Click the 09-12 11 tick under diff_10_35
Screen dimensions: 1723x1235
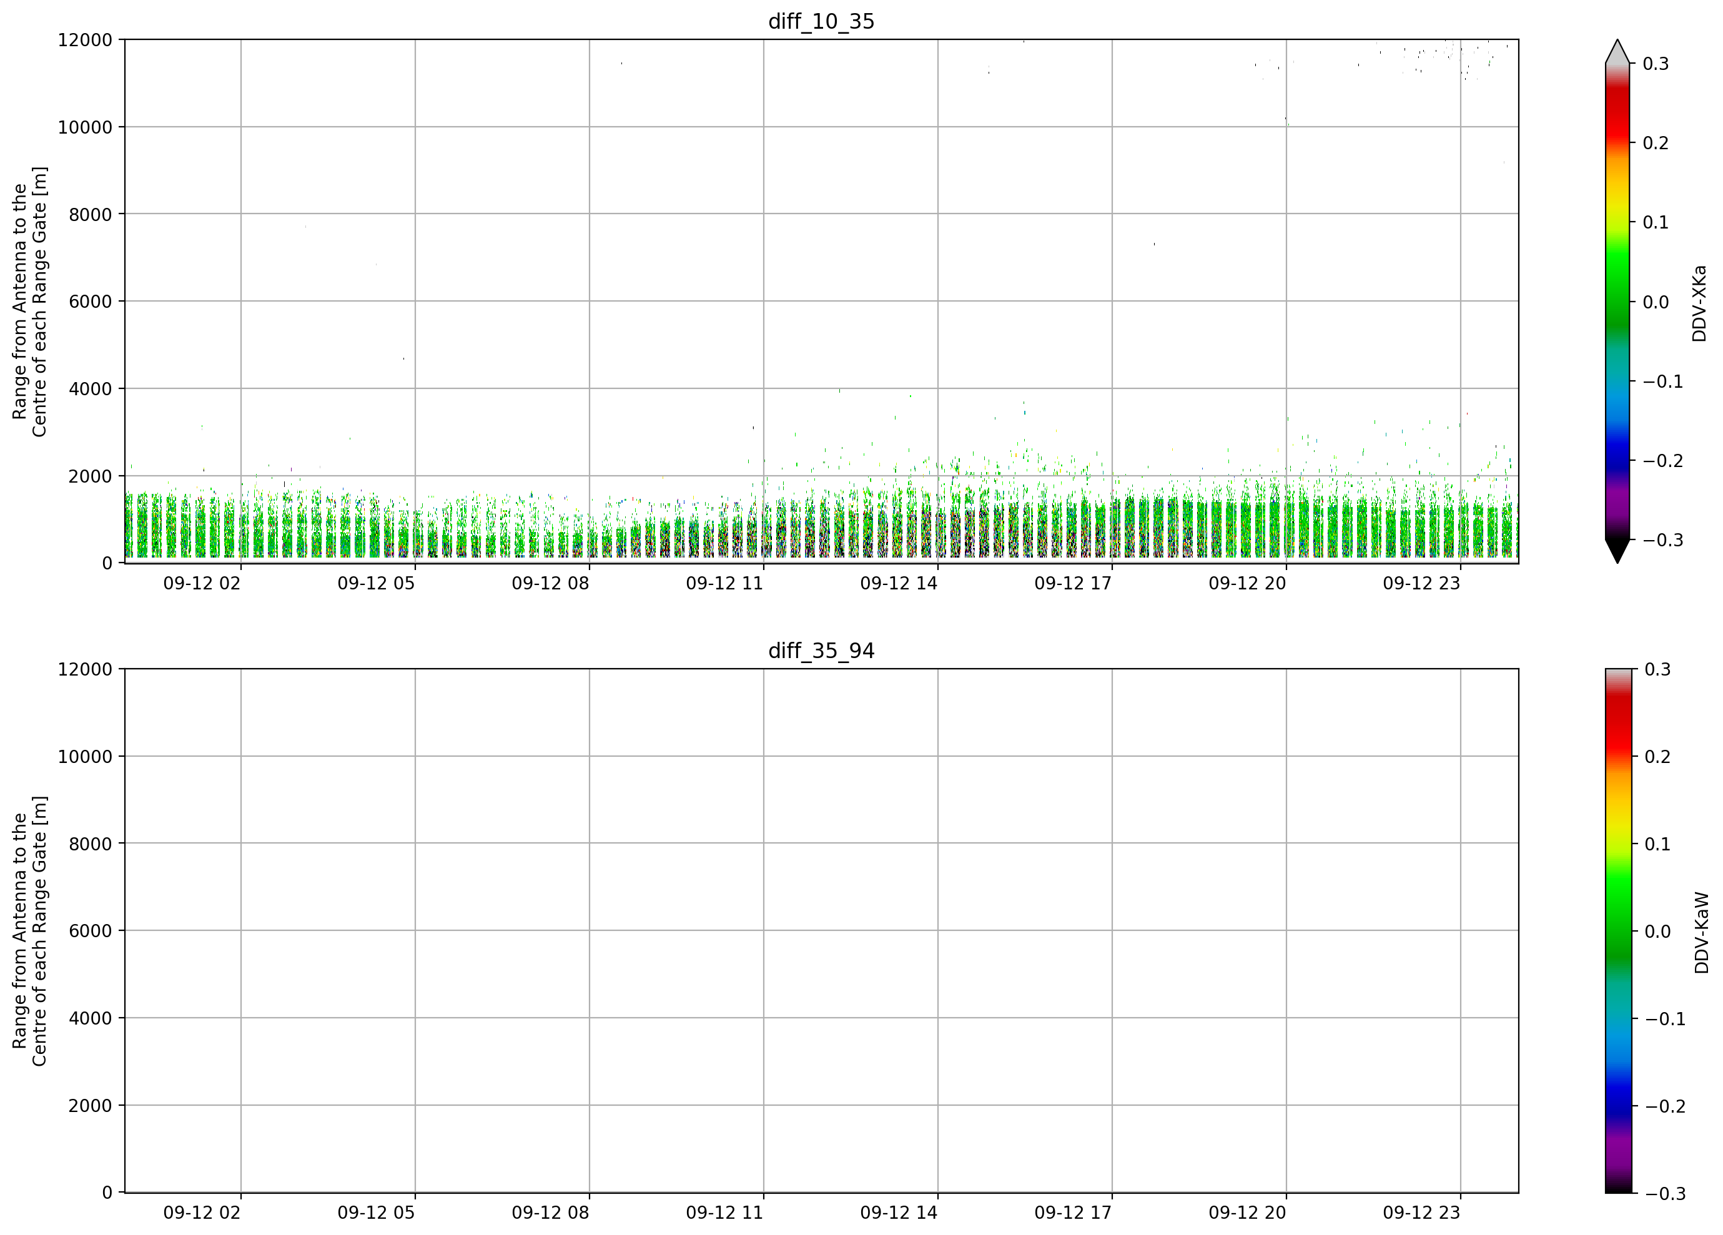(x=725, y=583)
